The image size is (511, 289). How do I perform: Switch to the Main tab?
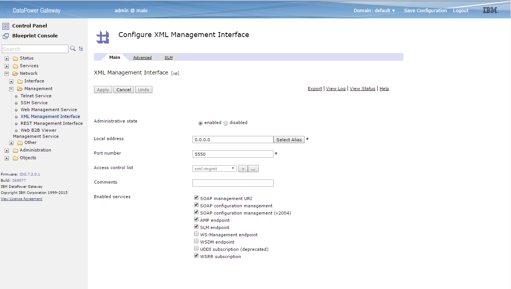coord(115,57)
